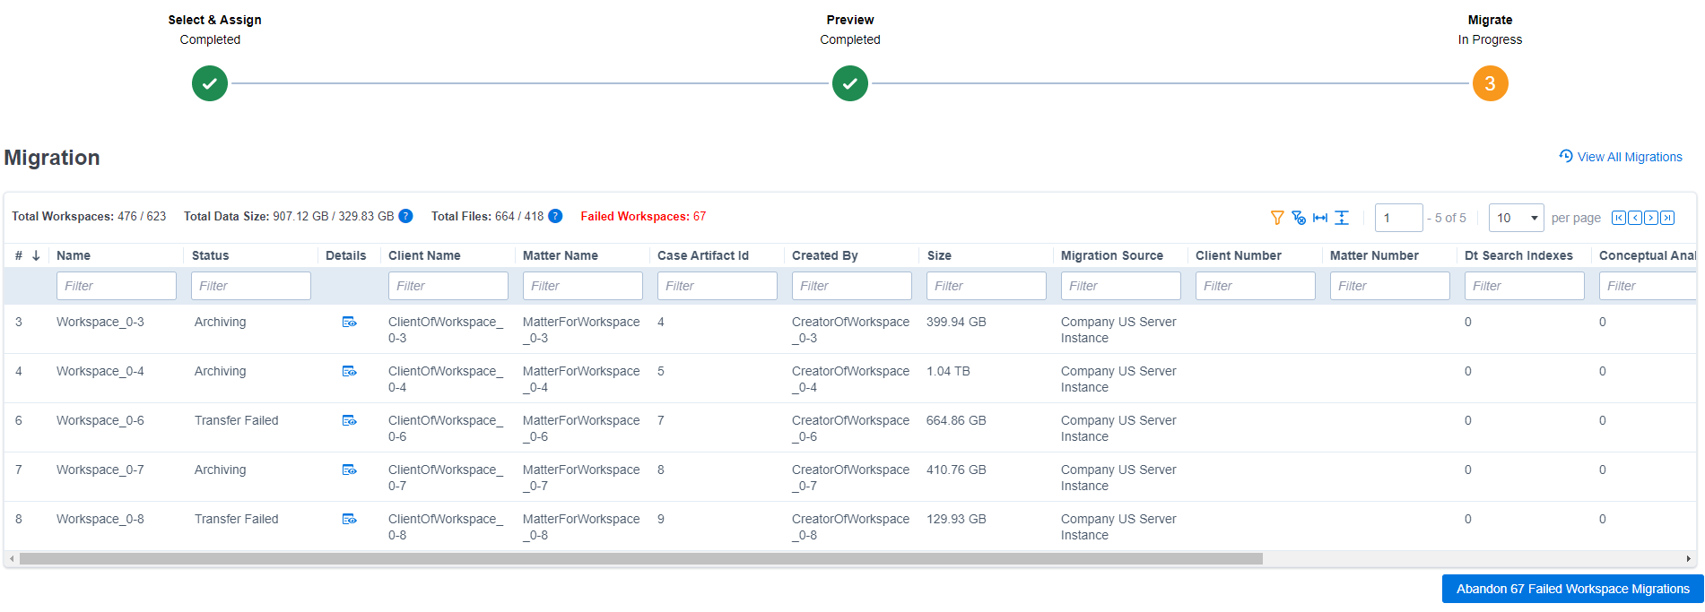Sort by Matter Number column header
Viewport: 1705px width, 612px height.
tap(1374, 255)
